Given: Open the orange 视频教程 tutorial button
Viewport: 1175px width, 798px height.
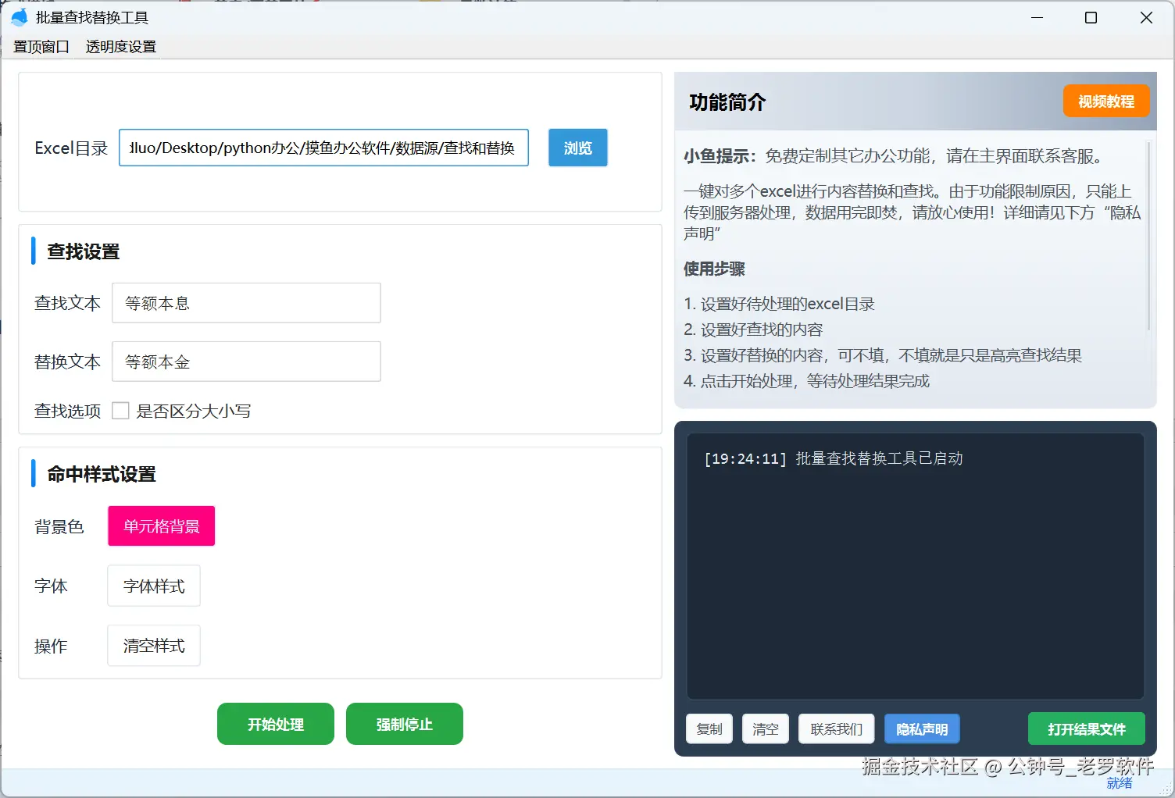Looking at the screenshot, I should coord(1106,101).
